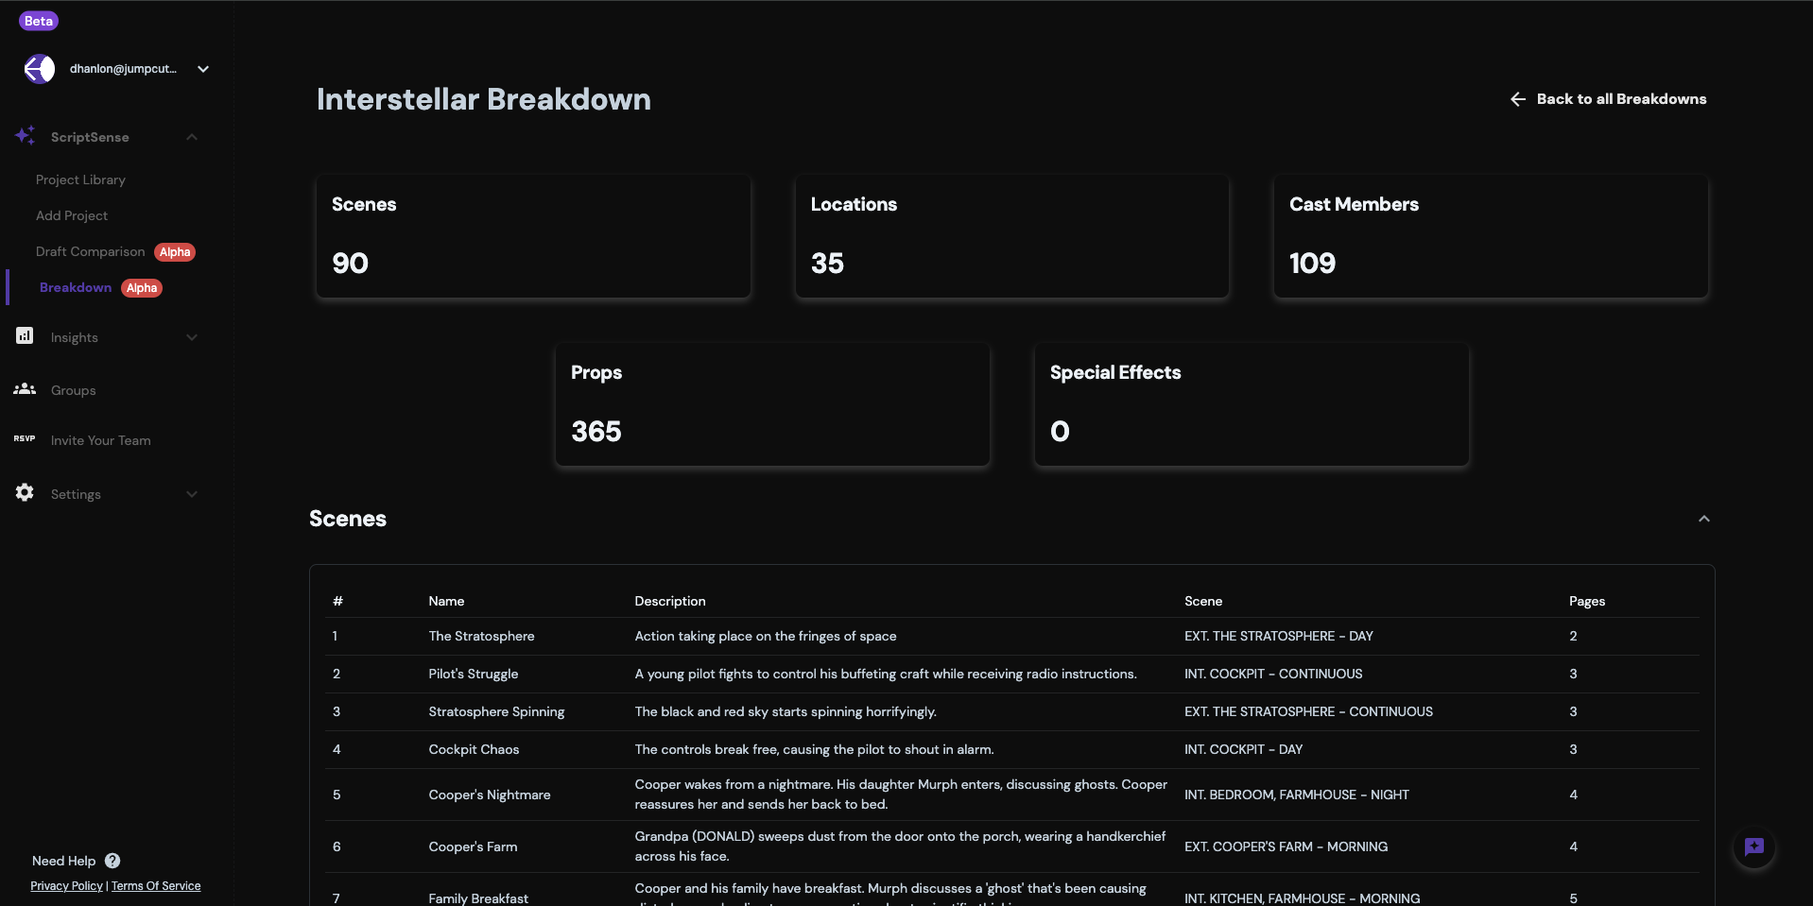Click the Settings gear icon
This screenshot has height=906, width=1813.
(25, 492)
